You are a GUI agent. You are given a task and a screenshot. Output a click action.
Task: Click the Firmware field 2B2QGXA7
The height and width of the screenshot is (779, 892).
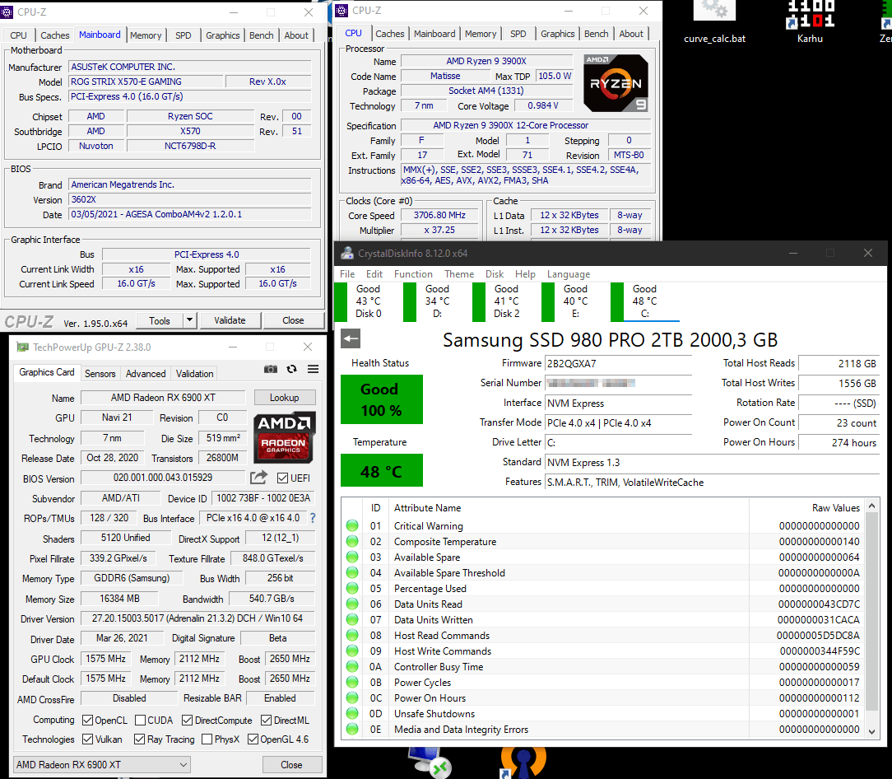pos(618,363)
